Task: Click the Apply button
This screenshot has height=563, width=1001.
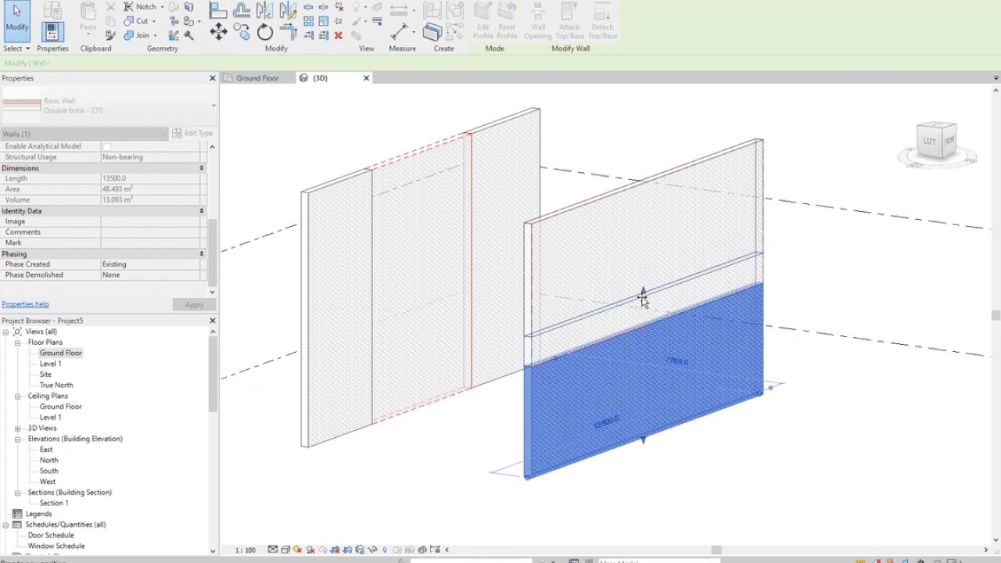Action: point(194,304)
